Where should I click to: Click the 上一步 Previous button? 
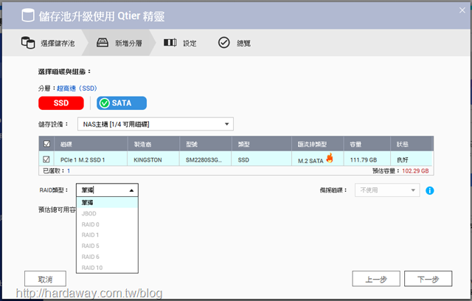coord(376,279)
